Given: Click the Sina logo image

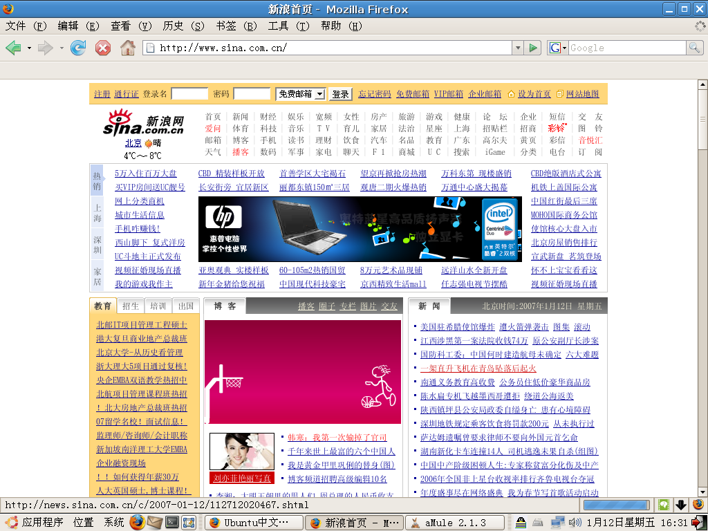Looking at the screenshot, I should 143,122.
